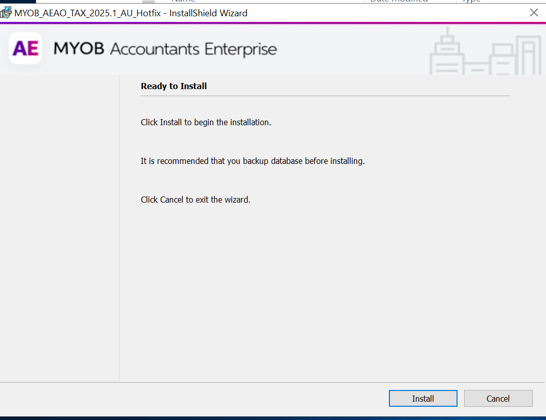Close the InstallShield Wizard window
Image resolution: width=546 pixels, height=420 pixels.
[534, 13]
